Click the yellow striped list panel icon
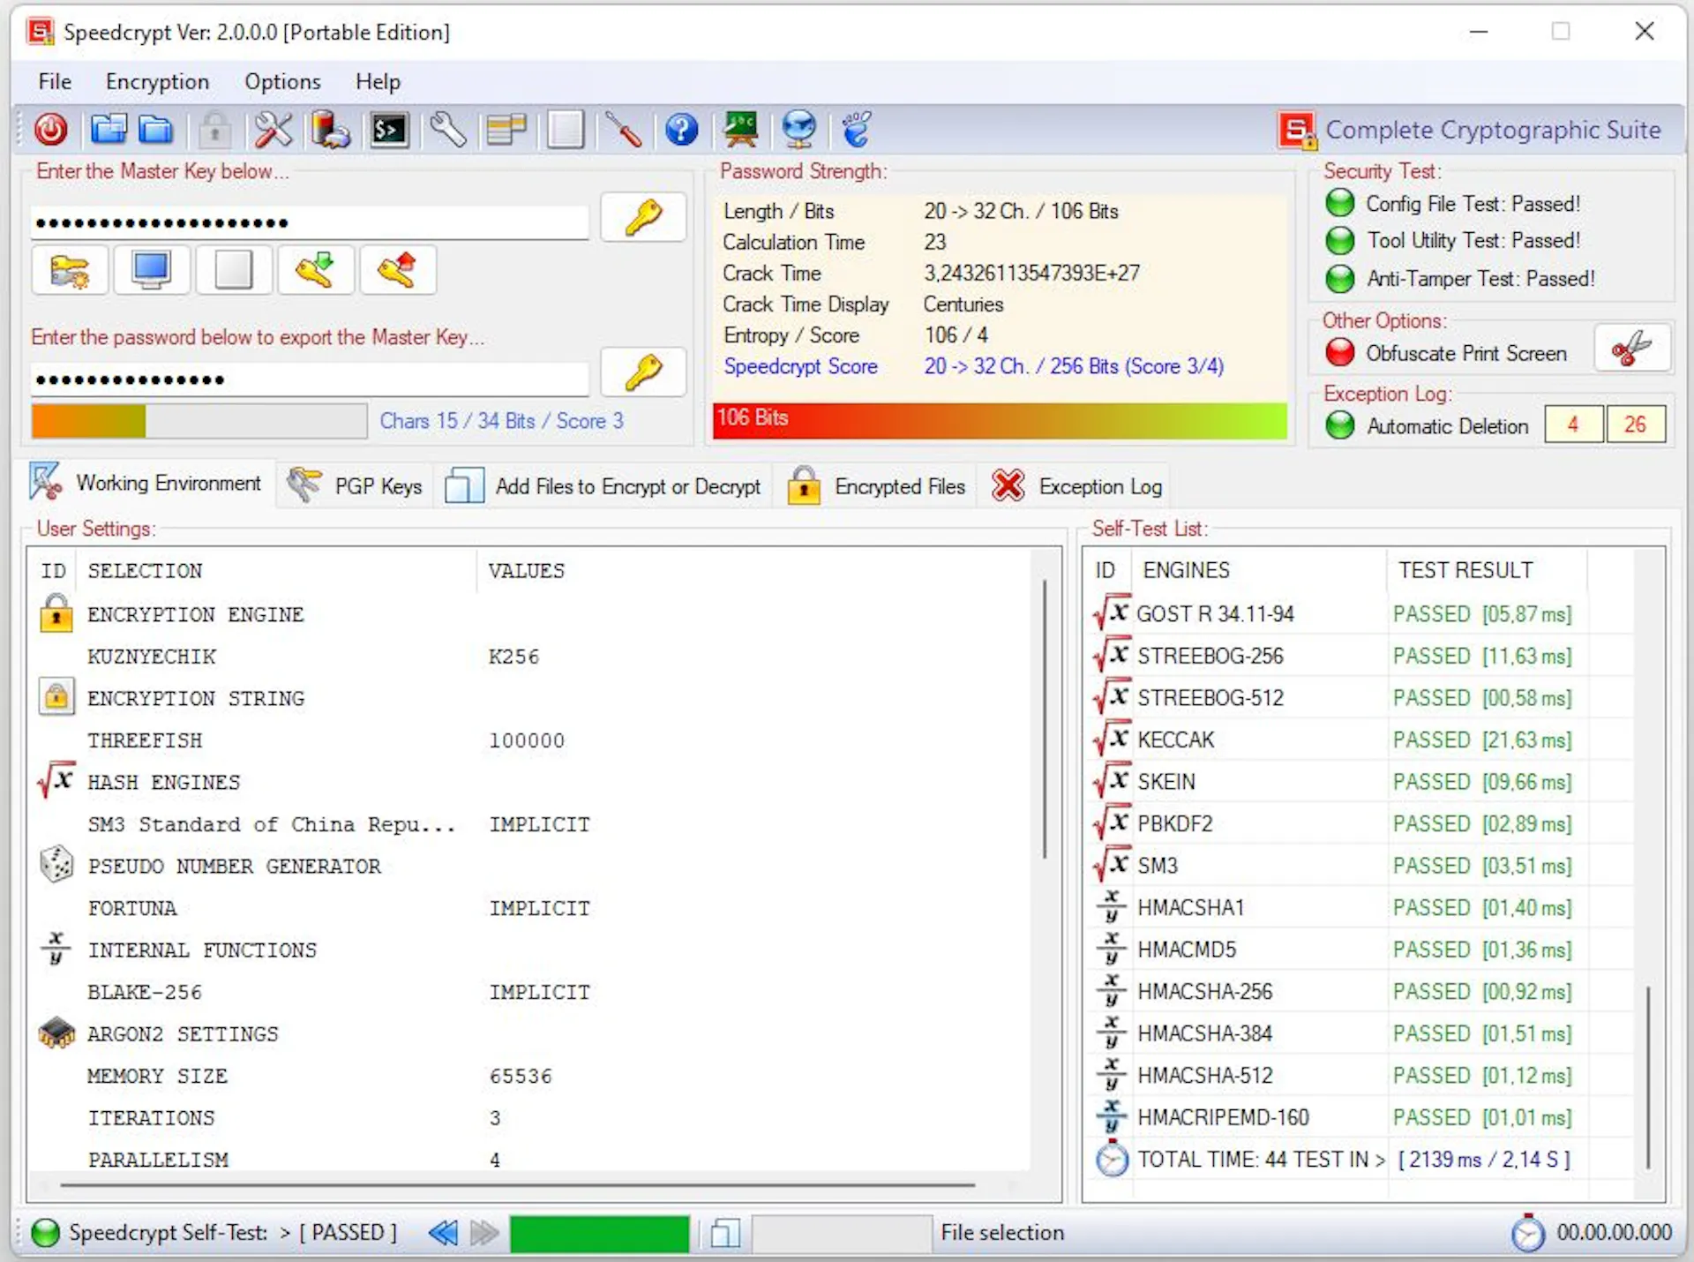Viewport: 1694px width, 1262px height. 506,130
